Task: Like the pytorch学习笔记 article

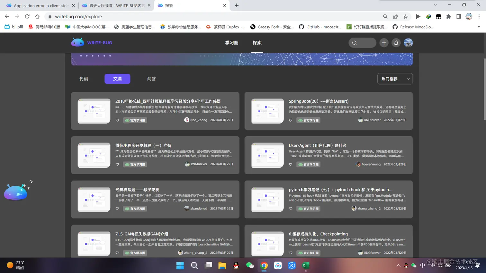Action: coord(291,209)
